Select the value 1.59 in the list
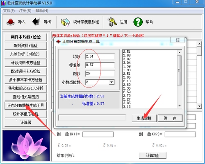The image size is (205, 164). [x=127, y=67]
